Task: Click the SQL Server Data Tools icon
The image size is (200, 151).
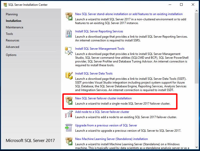Action: pos(69,75)
